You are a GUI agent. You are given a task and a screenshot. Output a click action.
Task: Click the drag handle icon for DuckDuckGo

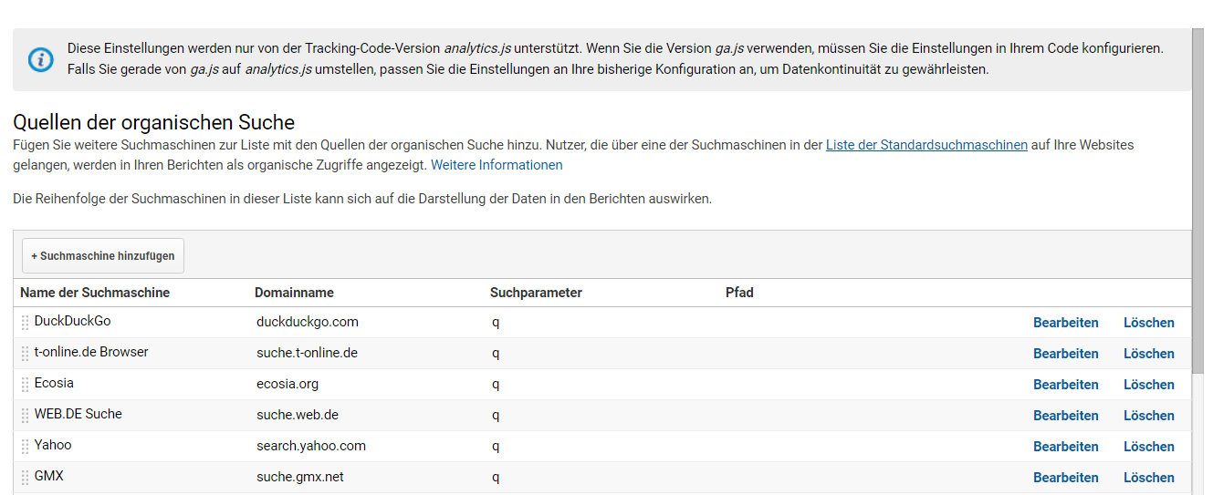tap(26, 323)
